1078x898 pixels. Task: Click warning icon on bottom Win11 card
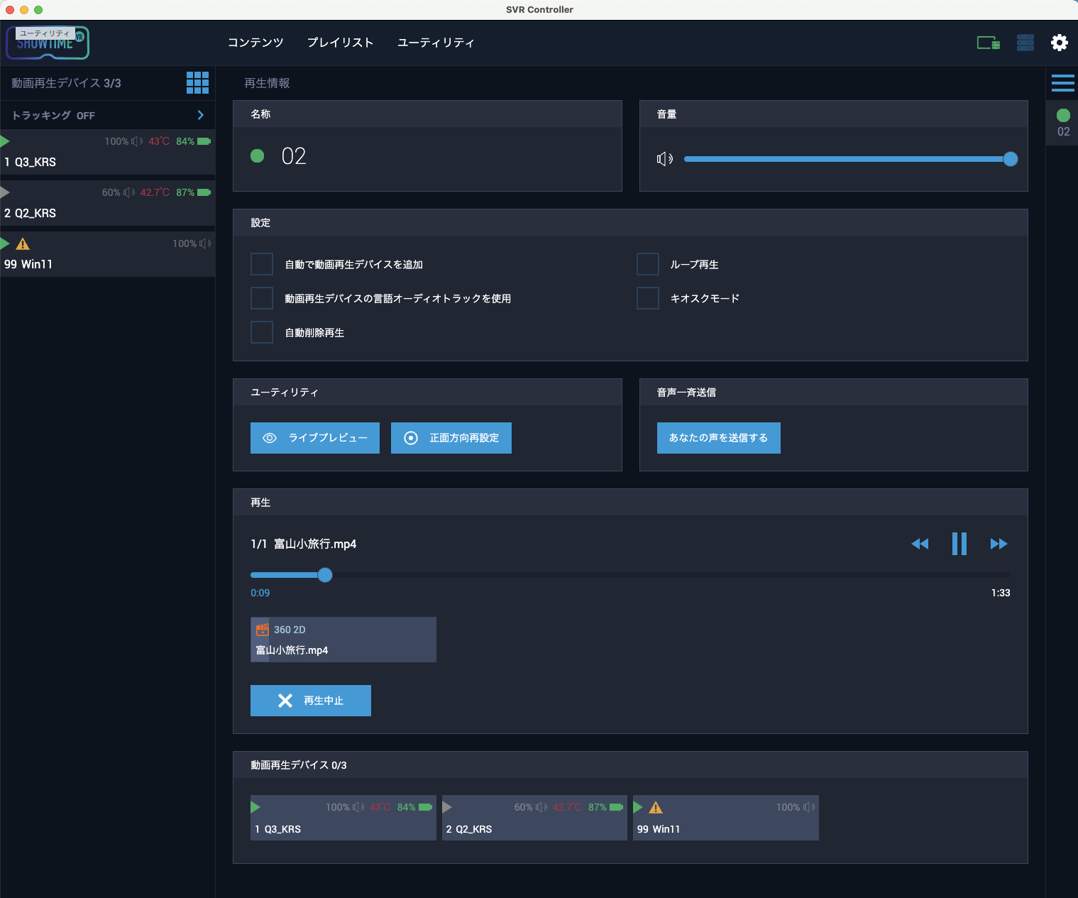coord(656,807)
